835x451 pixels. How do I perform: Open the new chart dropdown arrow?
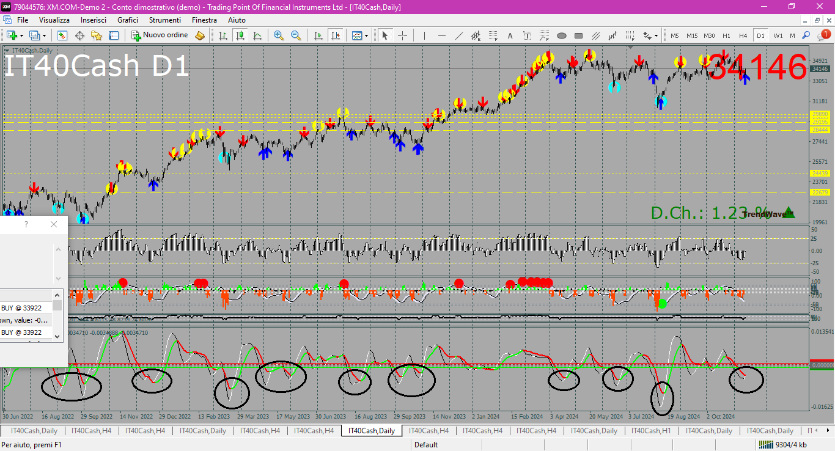pos(22,35)
